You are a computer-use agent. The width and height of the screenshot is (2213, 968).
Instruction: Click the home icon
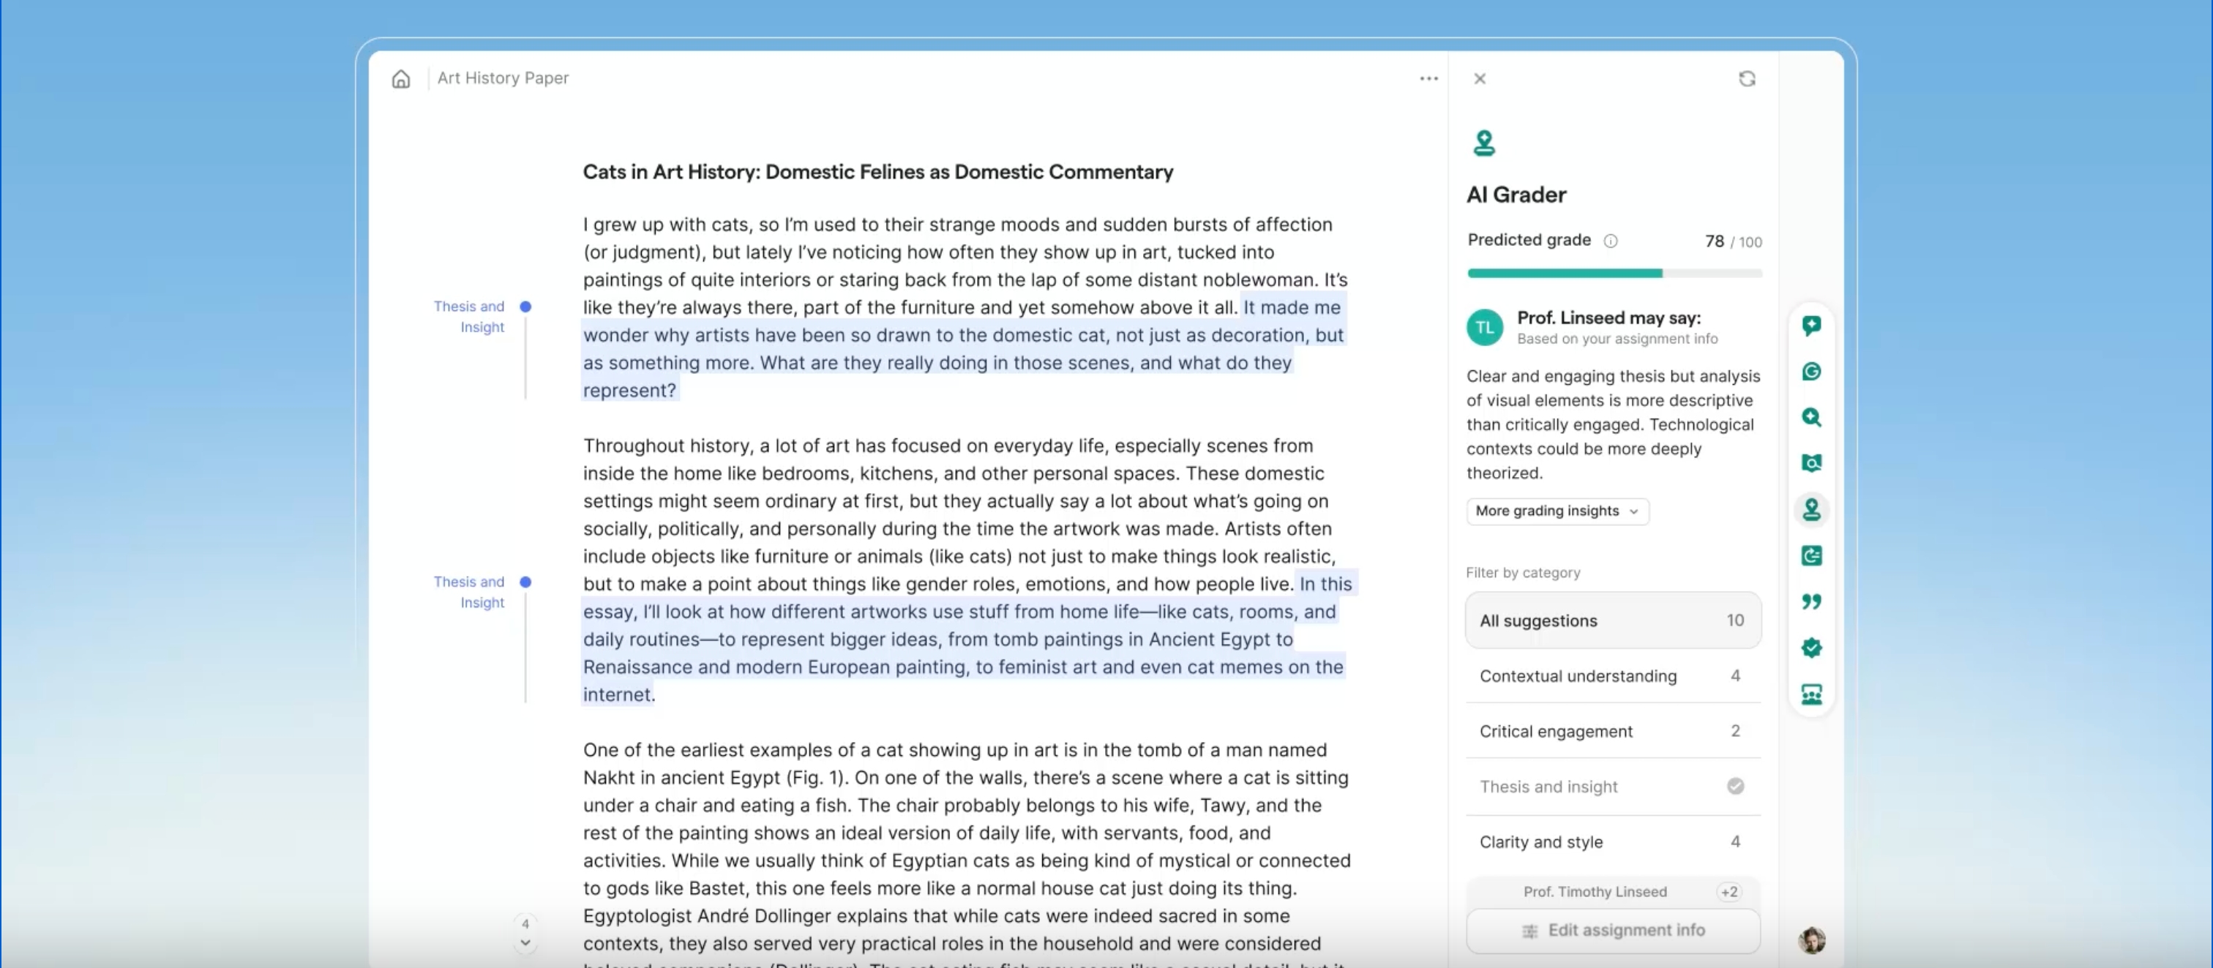click(x=400, y=79)
